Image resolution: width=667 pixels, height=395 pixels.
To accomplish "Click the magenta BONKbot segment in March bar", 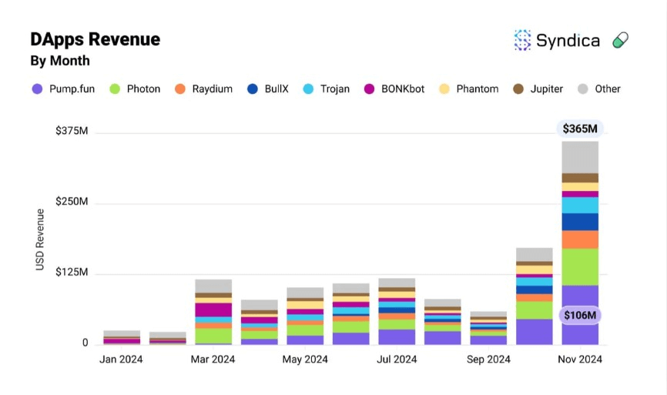I will [x=213, y=310].
